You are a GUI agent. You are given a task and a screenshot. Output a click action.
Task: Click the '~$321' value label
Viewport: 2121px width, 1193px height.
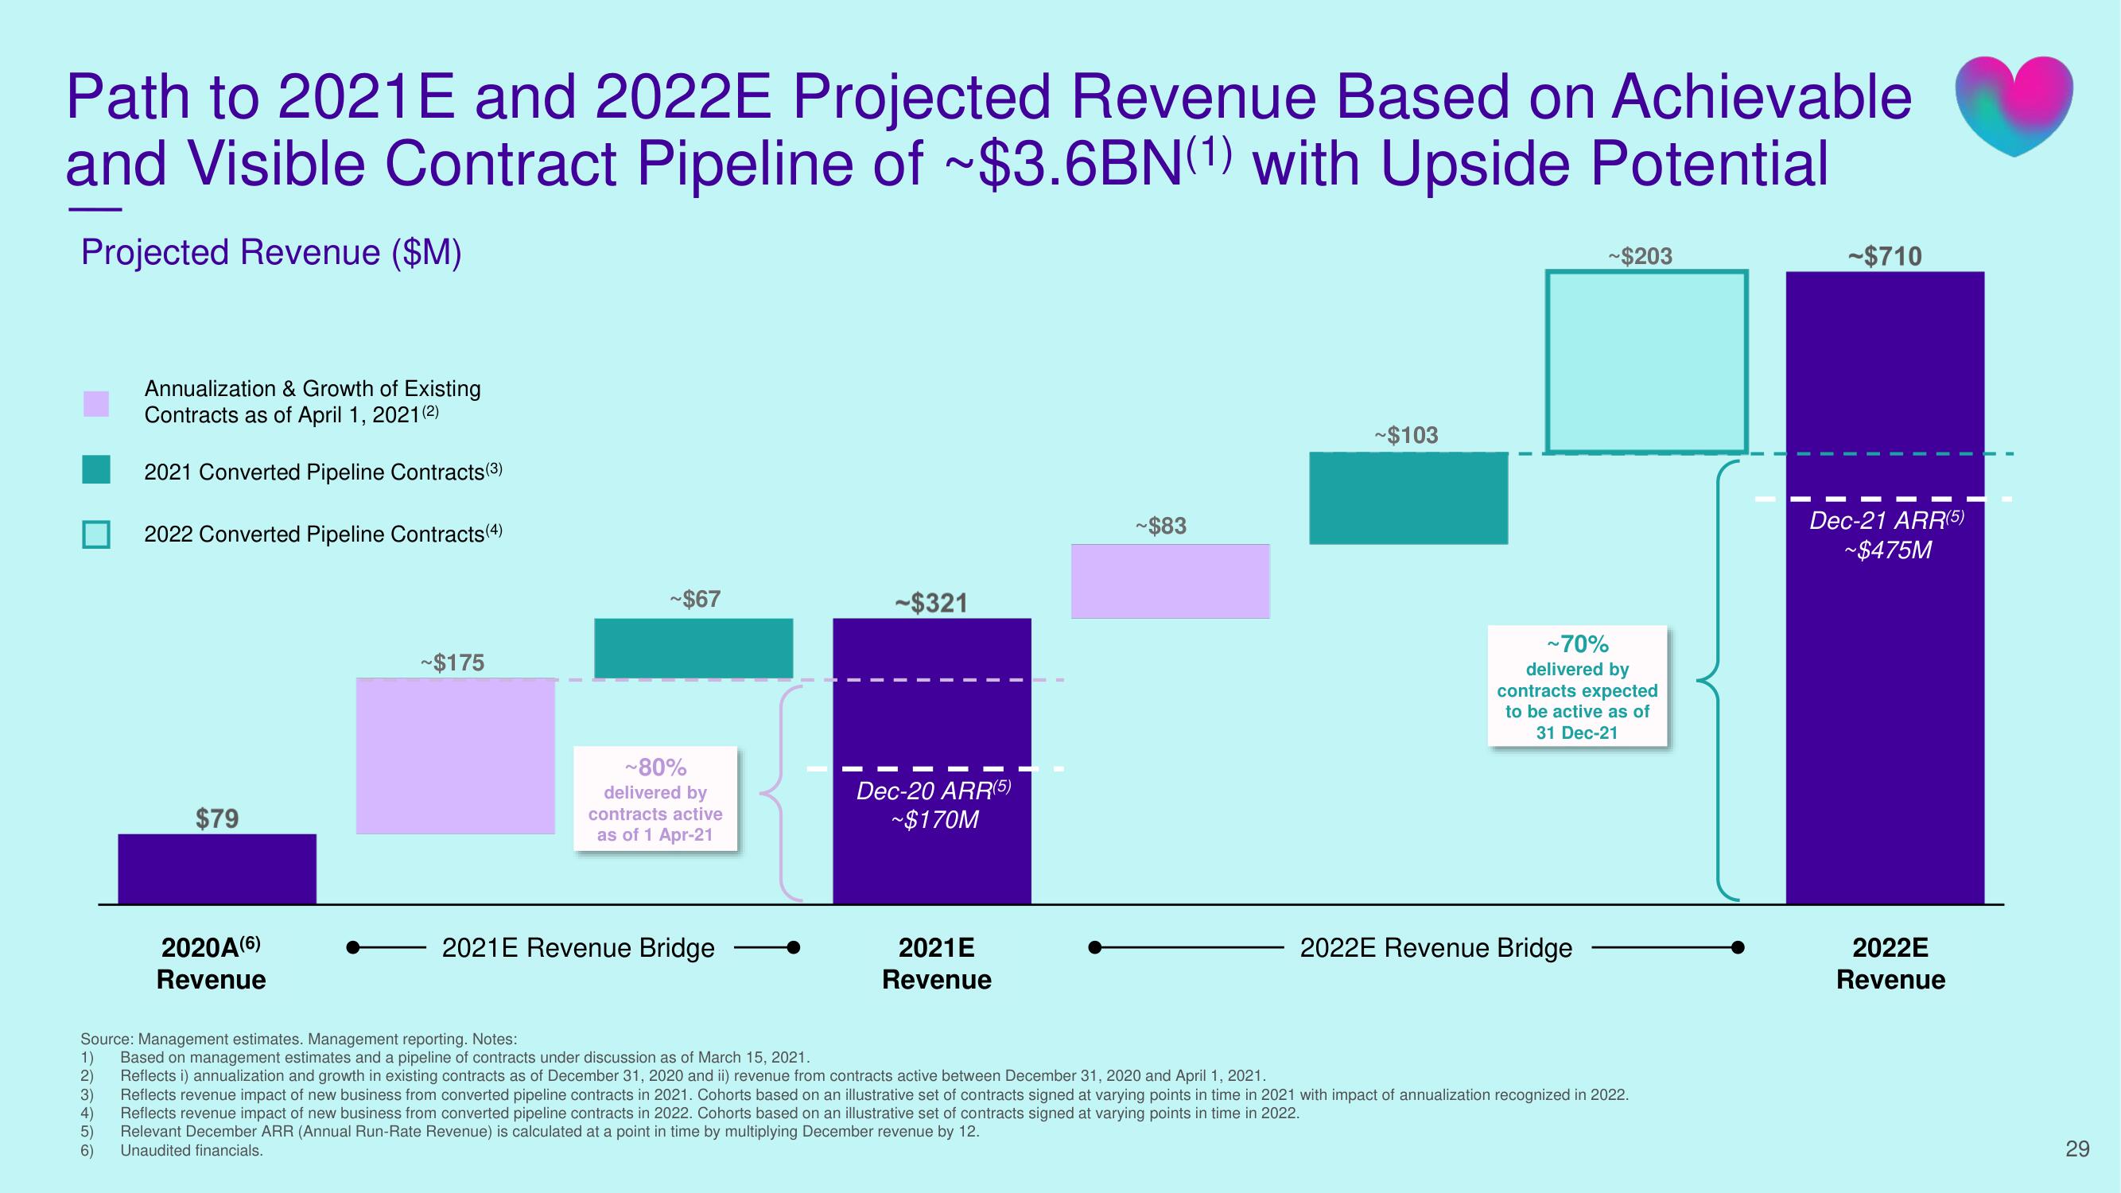pos(931,603)
